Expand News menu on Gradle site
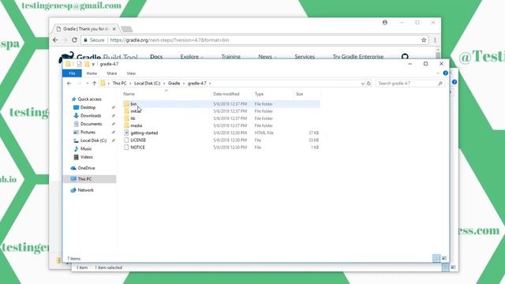 (267, 57)
